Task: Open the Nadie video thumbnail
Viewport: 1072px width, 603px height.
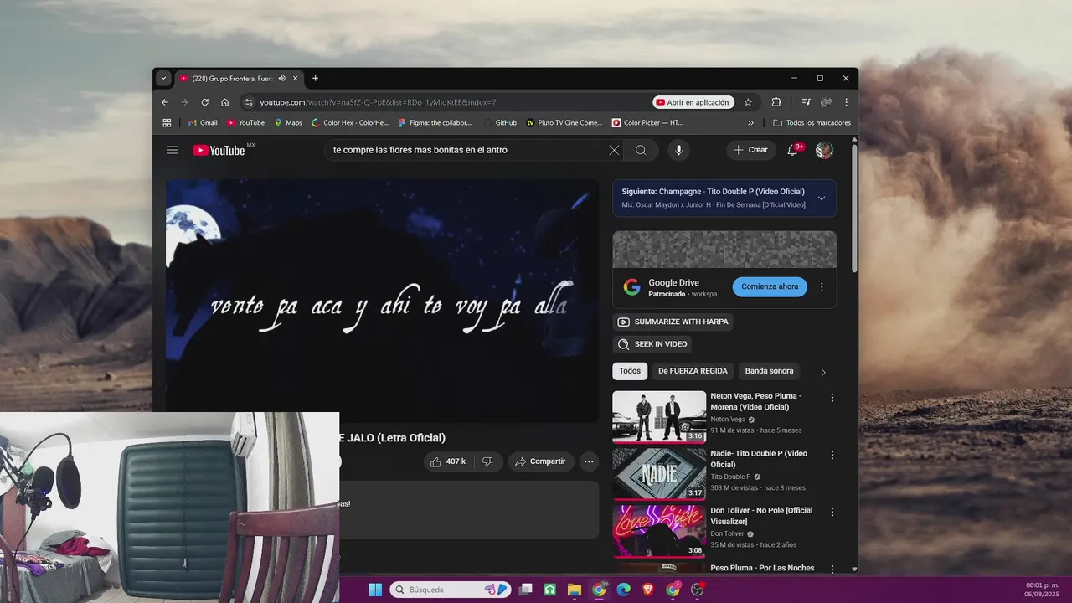Action: (x=659, y=474)
